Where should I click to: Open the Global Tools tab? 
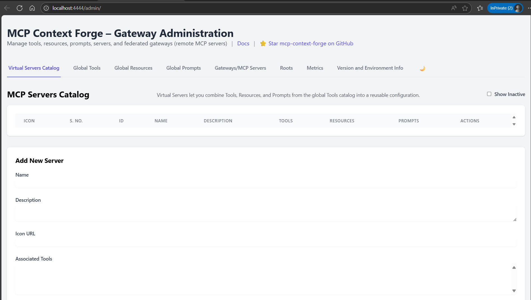coord(87,68)
